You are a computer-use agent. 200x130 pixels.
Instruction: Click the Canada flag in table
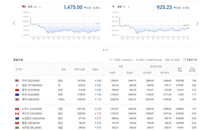[x=17, y=114]
